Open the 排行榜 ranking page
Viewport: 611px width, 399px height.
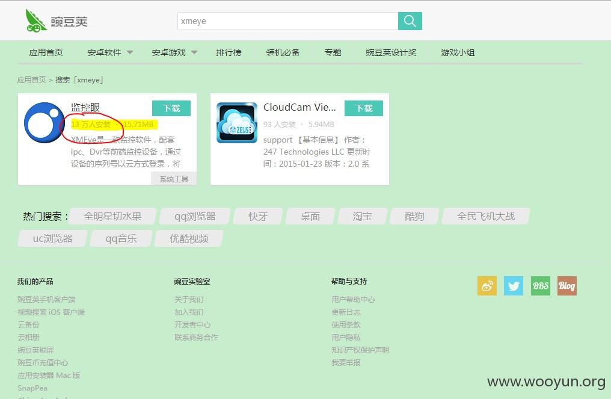point(229,52)
